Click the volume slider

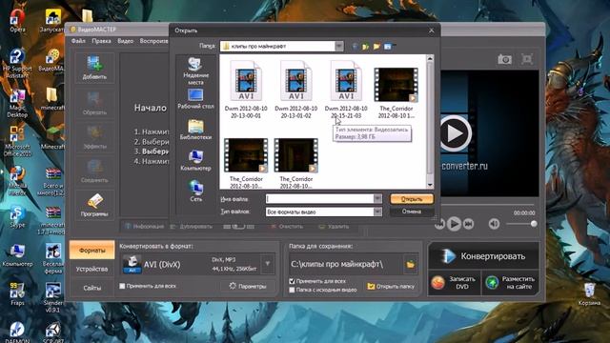(x=521, y=224)
